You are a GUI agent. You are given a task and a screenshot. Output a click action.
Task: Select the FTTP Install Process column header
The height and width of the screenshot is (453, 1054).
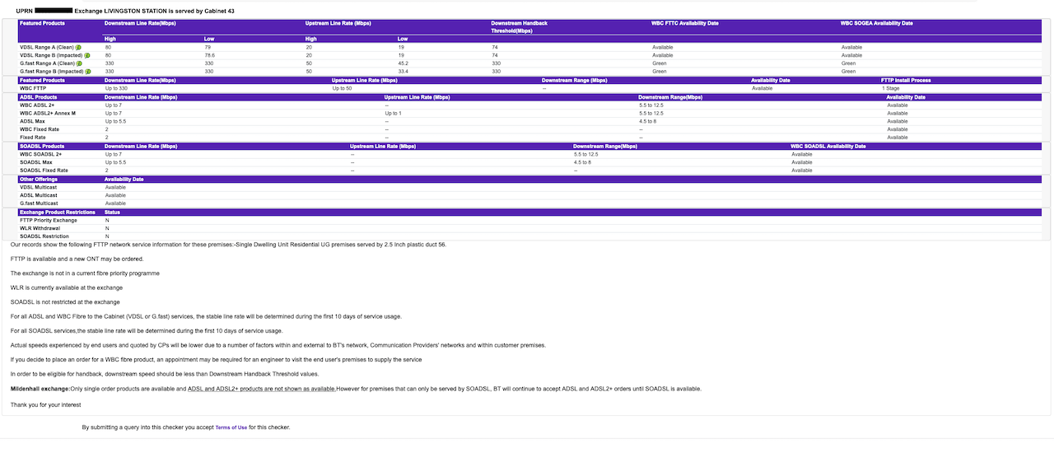[x=906, y=81]
